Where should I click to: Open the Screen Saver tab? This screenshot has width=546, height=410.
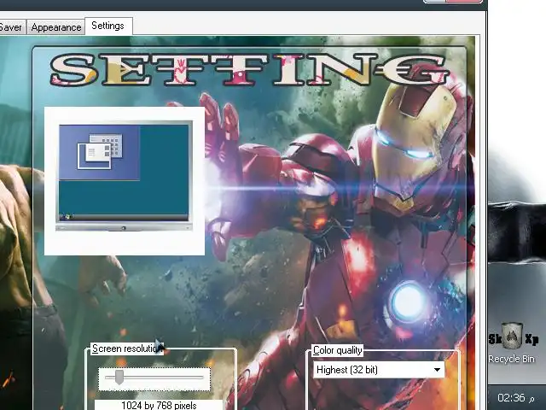[x=12, y=27]
